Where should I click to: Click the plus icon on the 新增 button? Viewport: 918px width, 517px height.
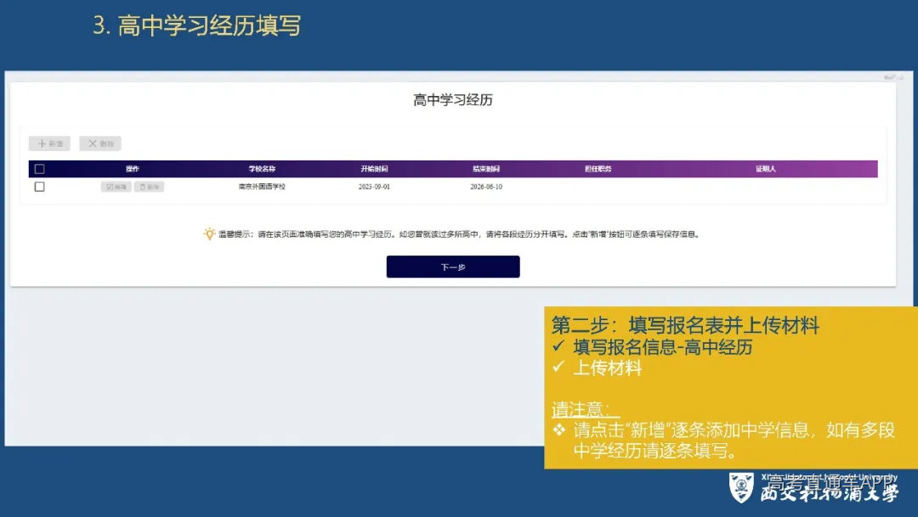(x=42, y=143)
